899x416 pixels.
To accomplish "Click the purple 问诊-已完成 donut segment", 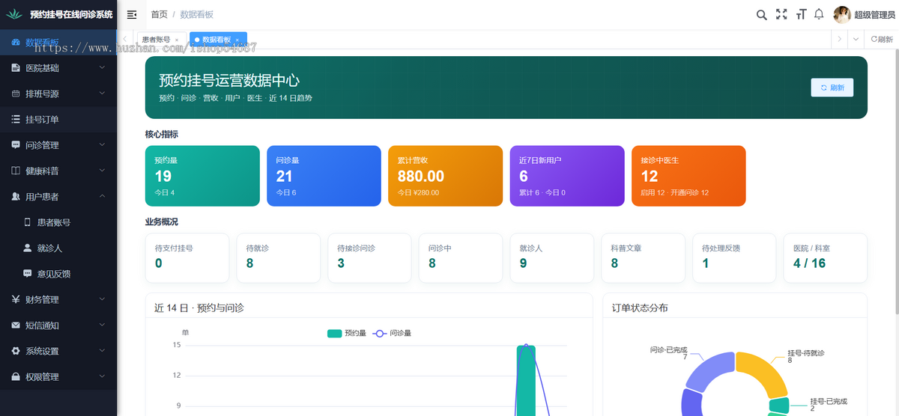I will click(x=708, y=370).
